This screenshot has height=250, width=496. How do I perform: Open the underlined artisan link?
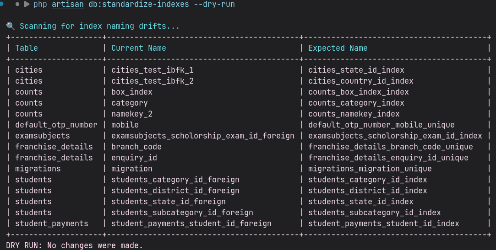coord(68,5)
